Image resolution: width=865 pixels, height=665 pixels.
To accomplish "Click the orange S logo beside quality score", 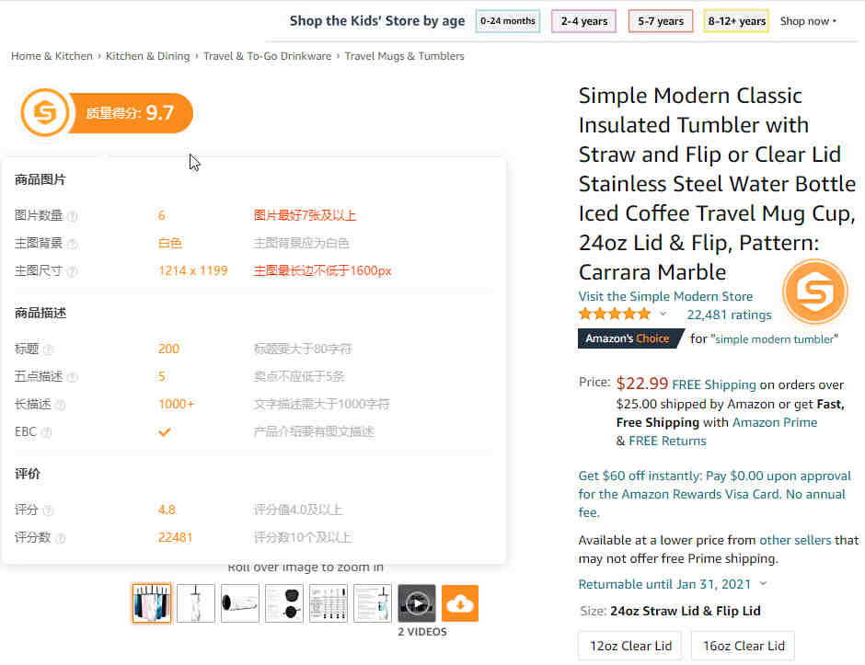I will pos(45,112).
